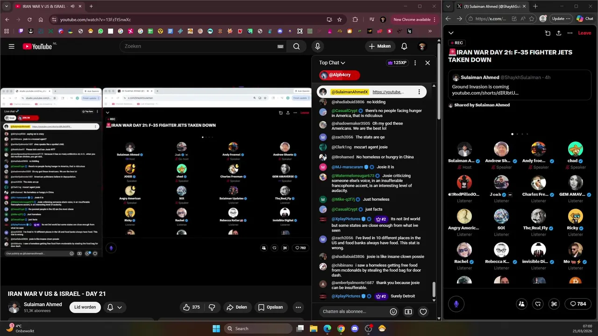Show more bookmarks via chevron overflow
Image resolution: width=598 pixels, height=336 pixels.
click(x=430, y=31)
